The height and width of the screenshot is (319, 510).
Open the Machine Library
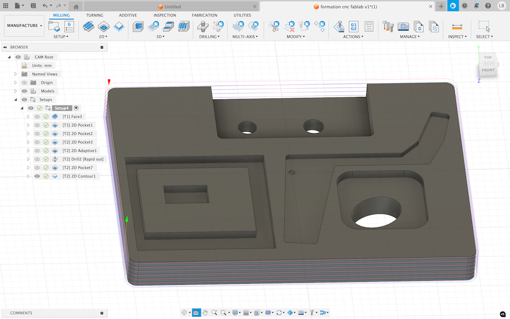403,27
